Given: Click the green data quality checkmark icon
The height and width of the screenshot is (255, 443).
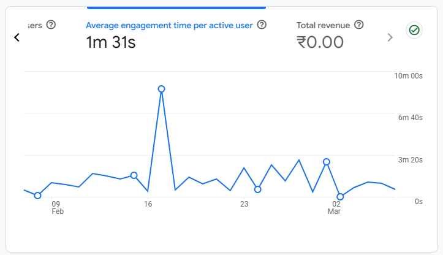Looking at the screenshot, I should click(x=414, y=30).
